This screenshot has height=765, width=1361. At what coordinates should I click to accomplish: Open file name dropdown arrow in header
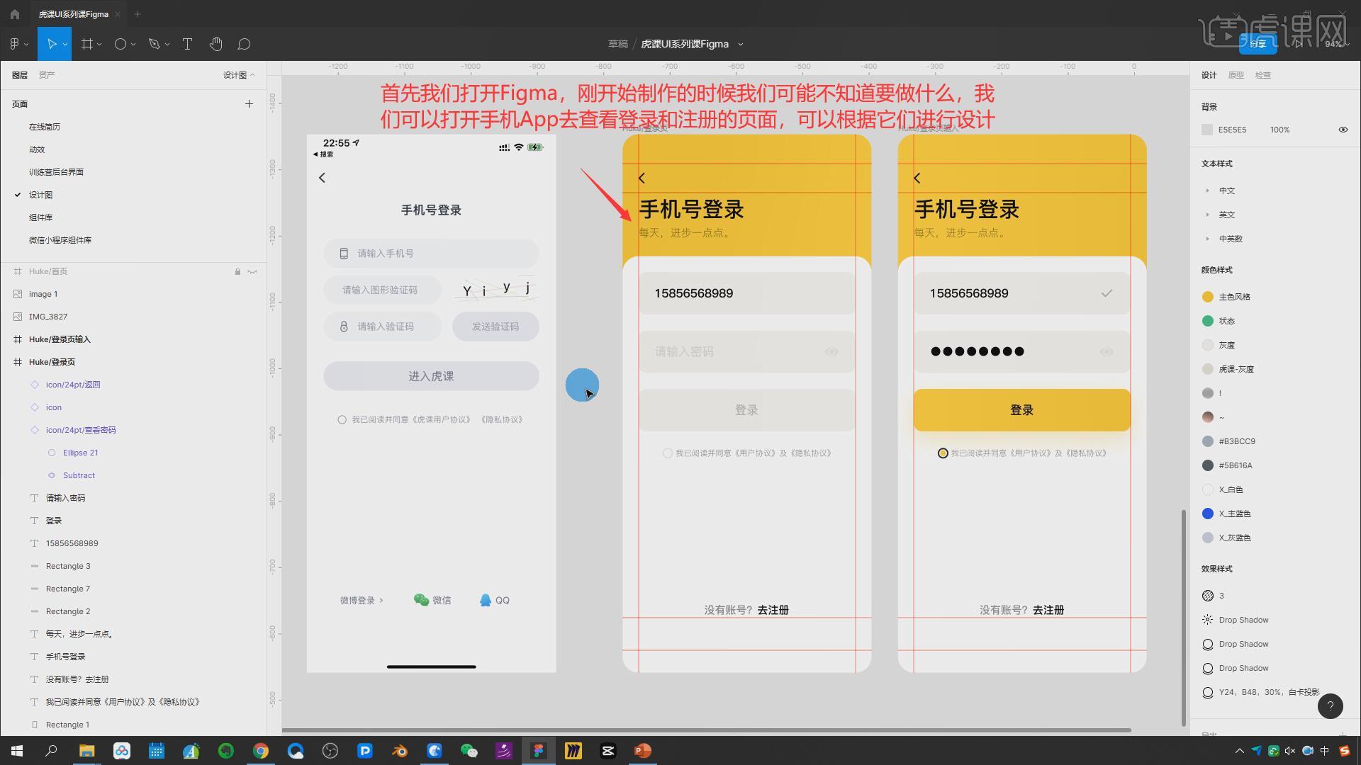tap(741, 44)
